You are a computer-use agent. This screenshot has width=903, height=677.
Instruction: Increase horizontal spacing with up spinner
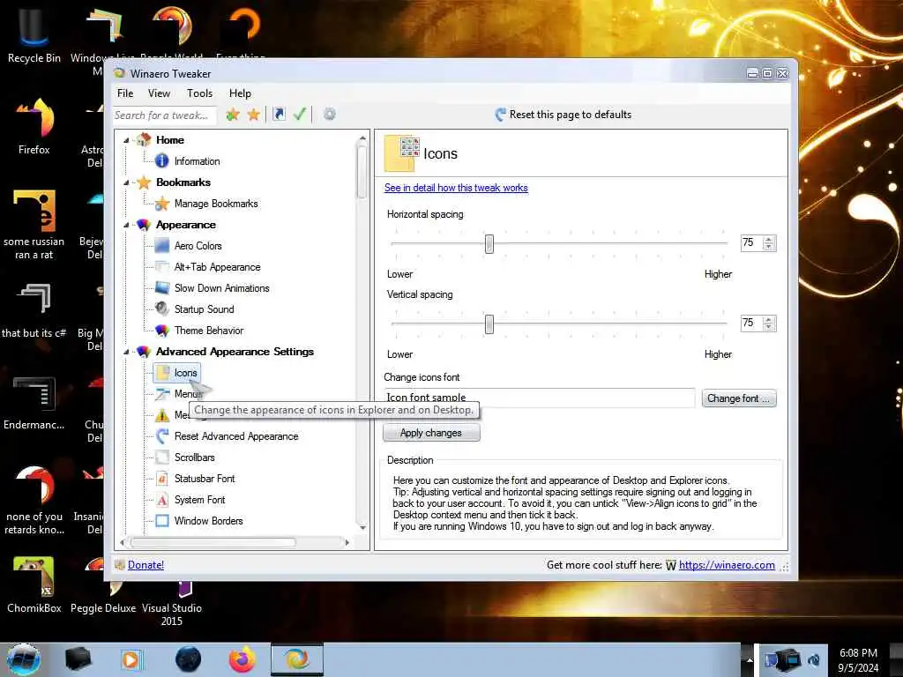(x=769, y=240)
